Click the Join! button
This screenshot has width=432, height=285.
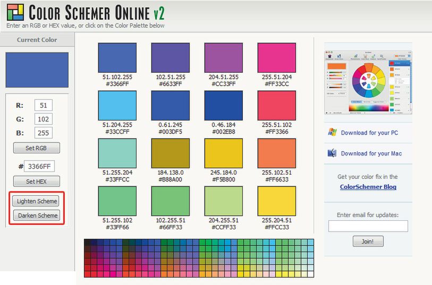tap(368, 241)
